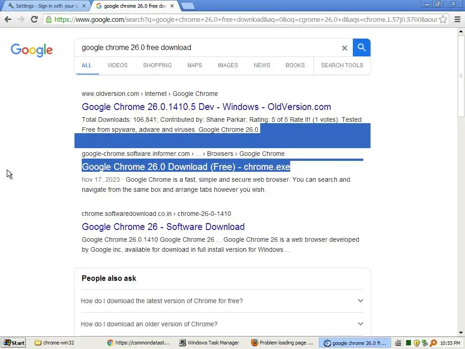Viewport: 465px width, 349px height.
Task: Click the orange magnifier tray icon
Action: point(433,343)
